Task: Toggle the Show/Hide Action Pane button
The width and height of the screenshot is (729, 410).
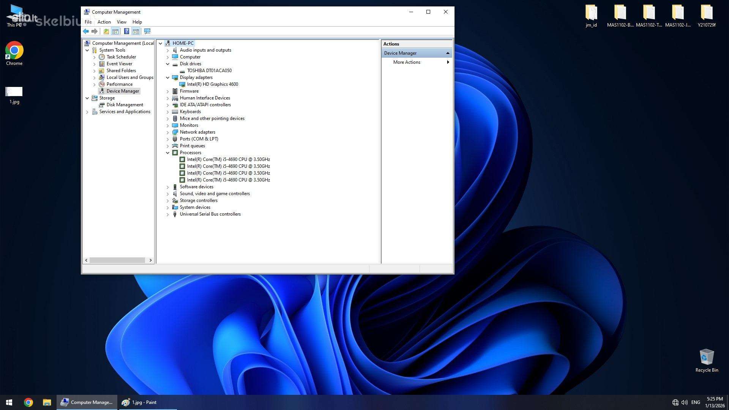Action: click(136, 31)
